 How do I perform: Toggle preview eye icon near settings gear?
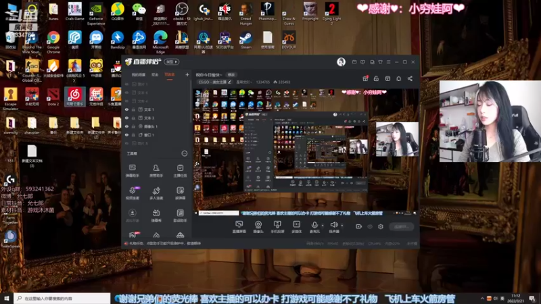coord(370,226)
